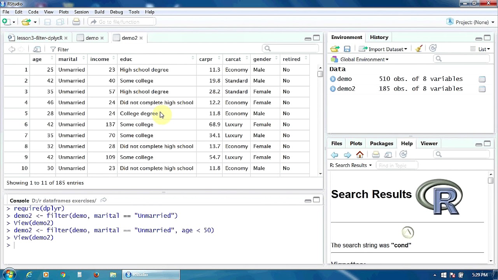Load workspace icon in Environment pane
498x280 pixels.
click(x=335, y=49)
